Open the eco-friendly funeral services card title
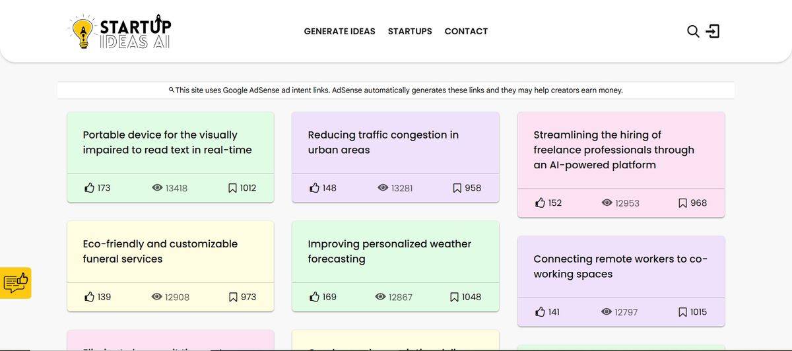792x351 pixels. click(160, 251)
